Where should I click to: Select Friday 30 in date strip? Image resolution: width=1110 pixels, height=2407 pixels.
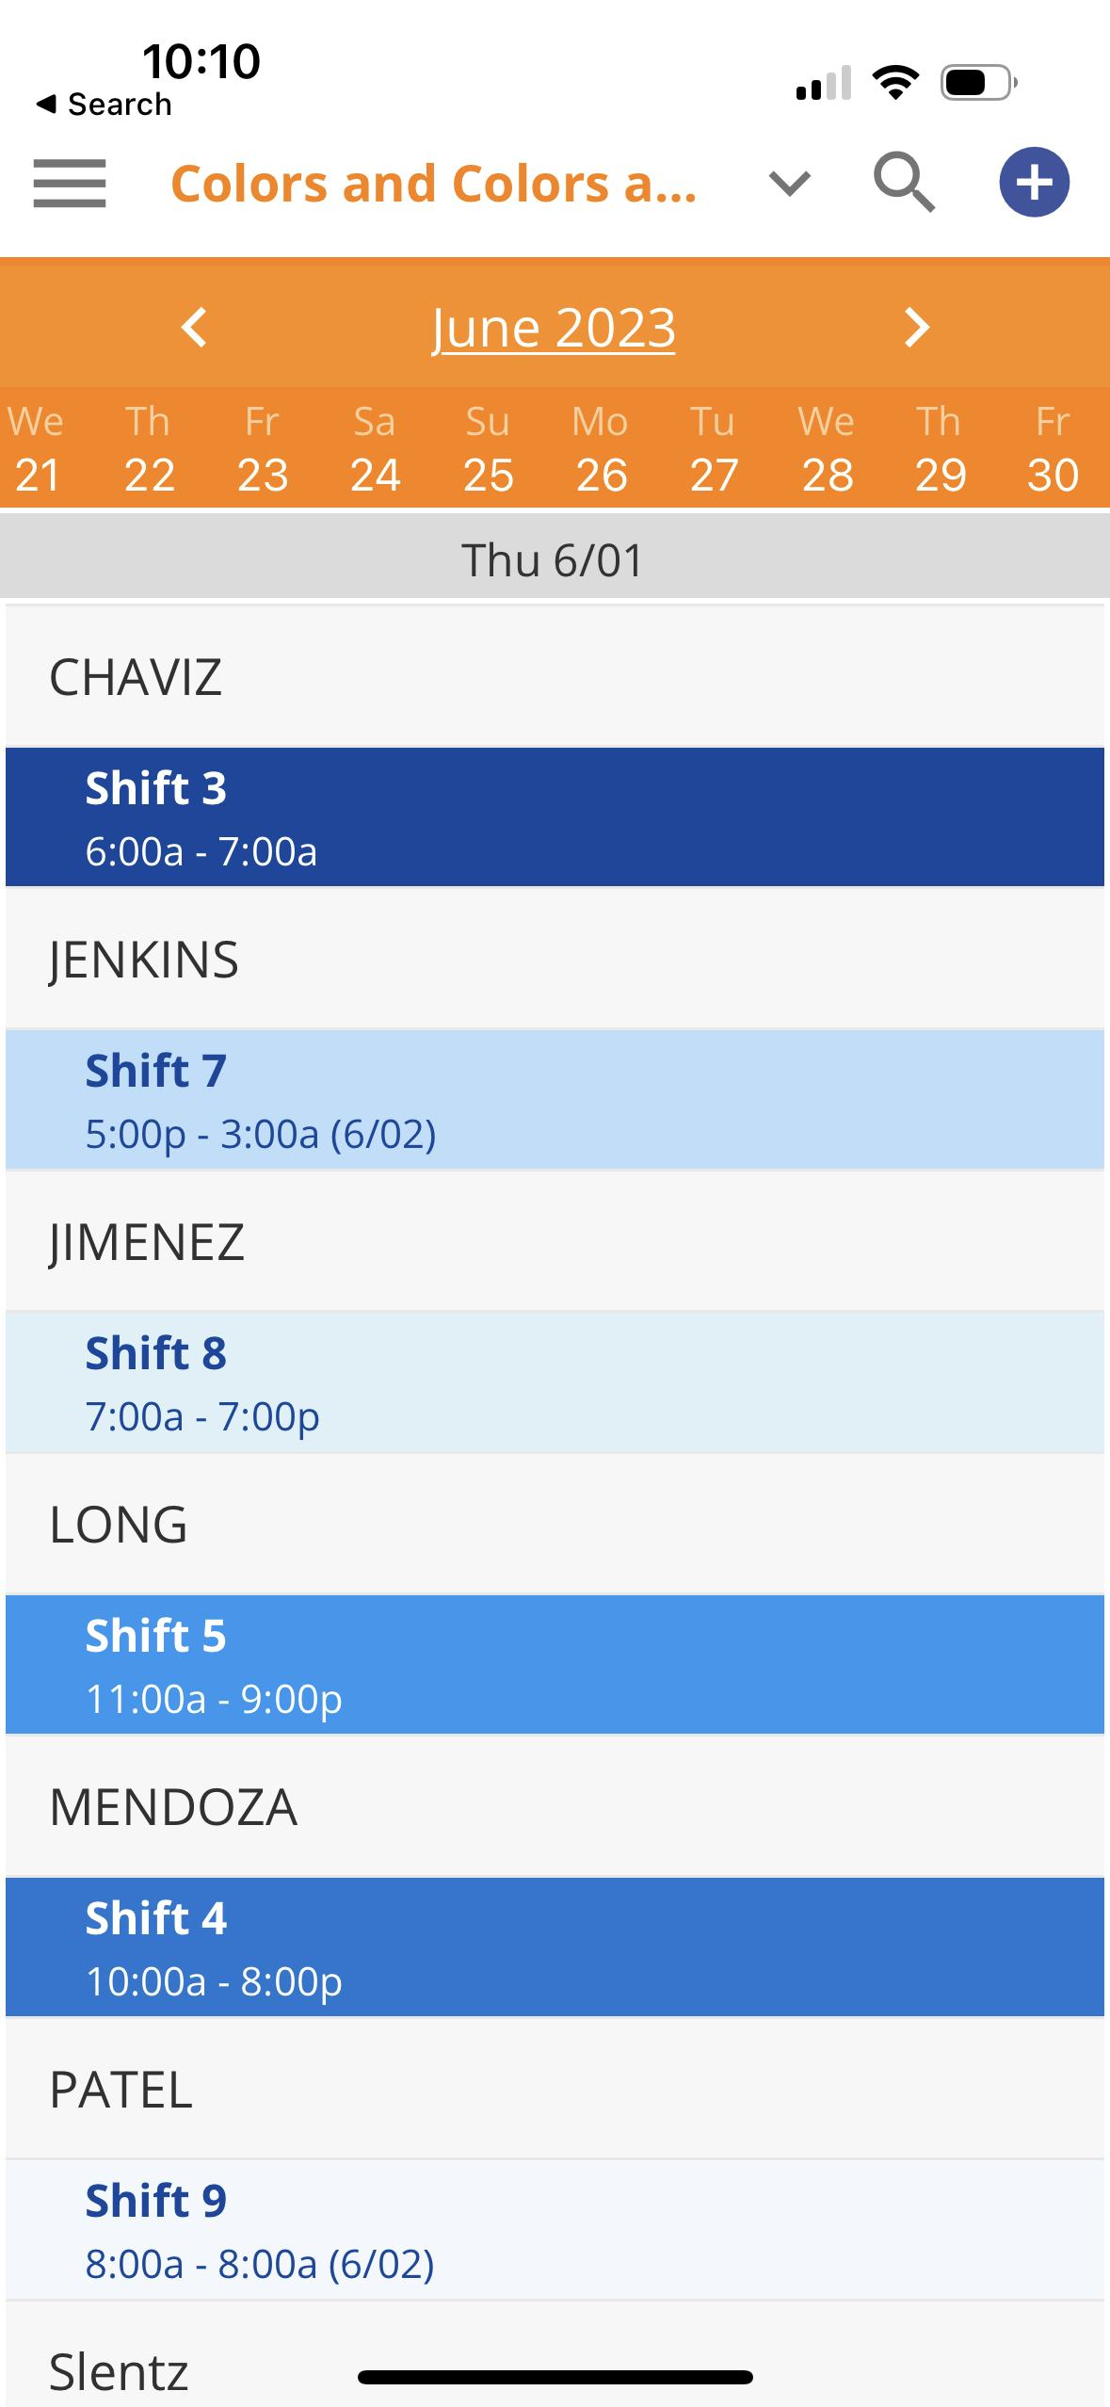(x=1053, y=448)
